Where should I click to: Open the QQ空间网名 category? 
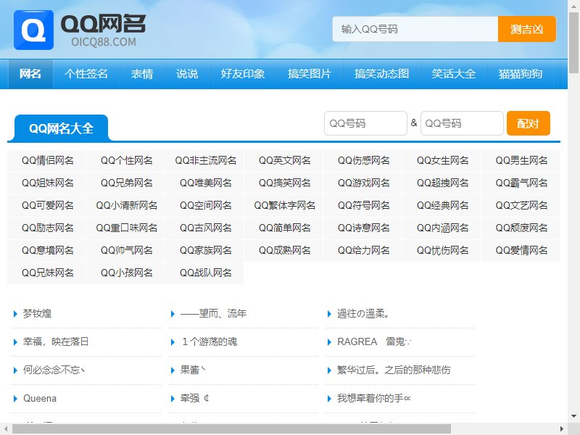pos(205,205)
